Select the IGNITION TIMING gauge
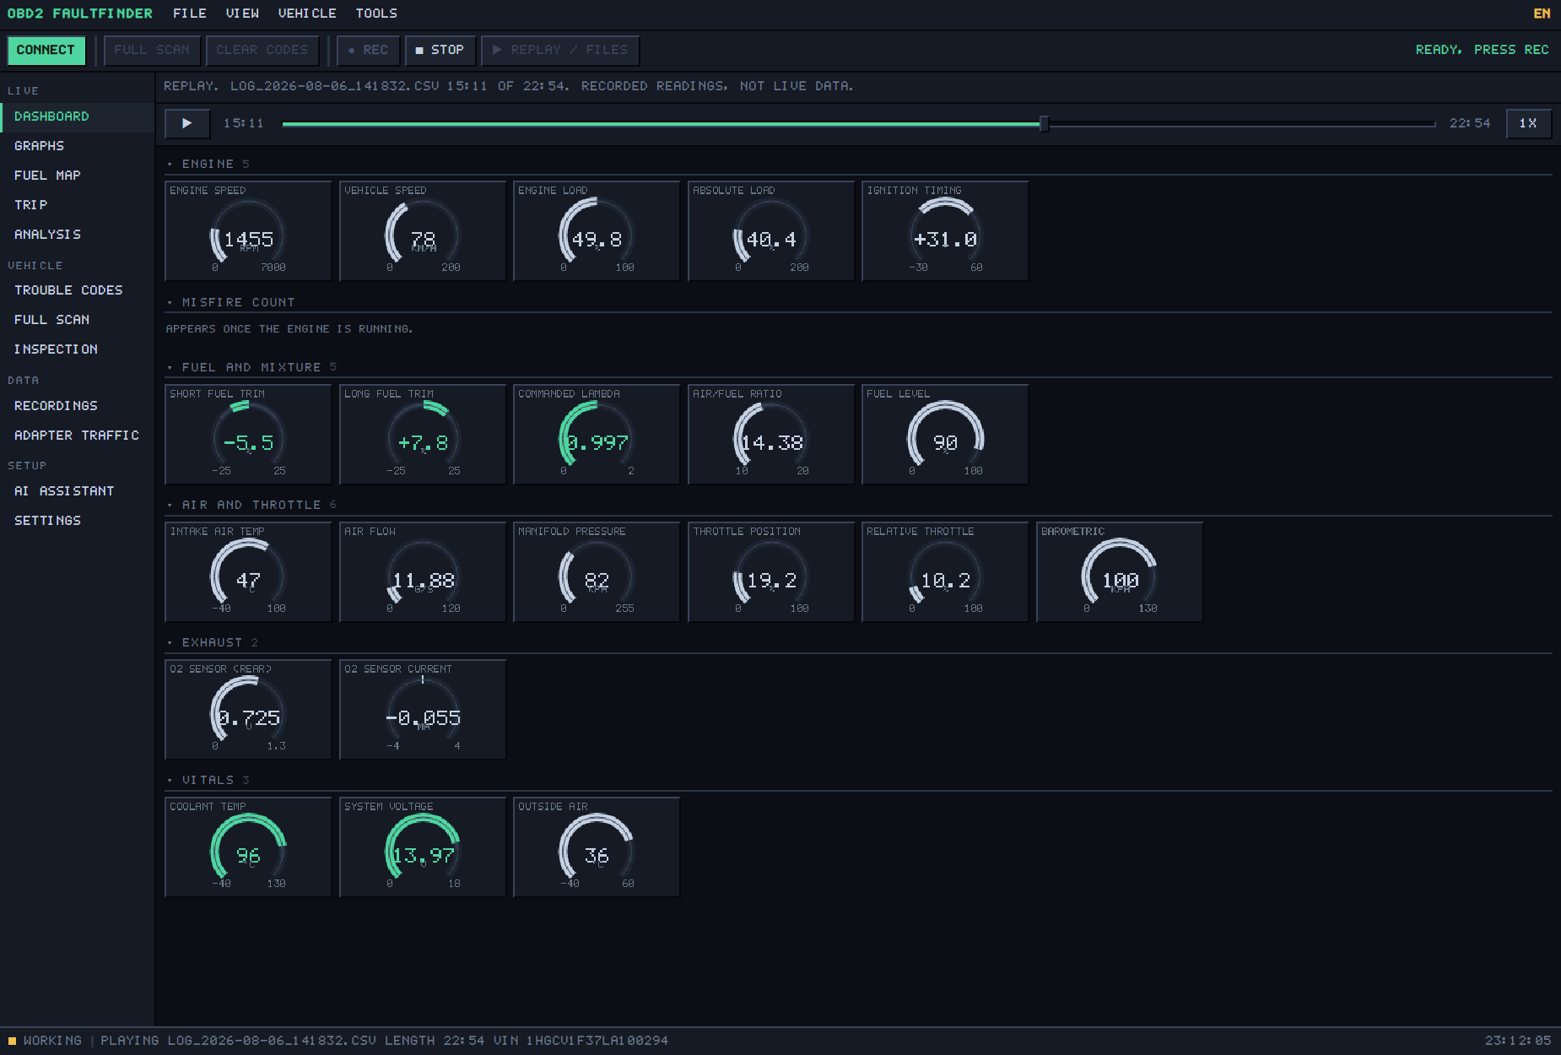 click(x=945, y=230)
